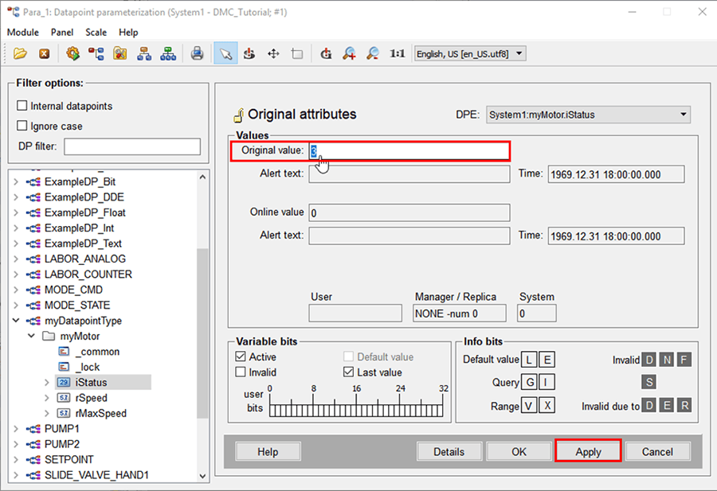Click the Apply button
717x491 pixels.
tap(588, 452)
